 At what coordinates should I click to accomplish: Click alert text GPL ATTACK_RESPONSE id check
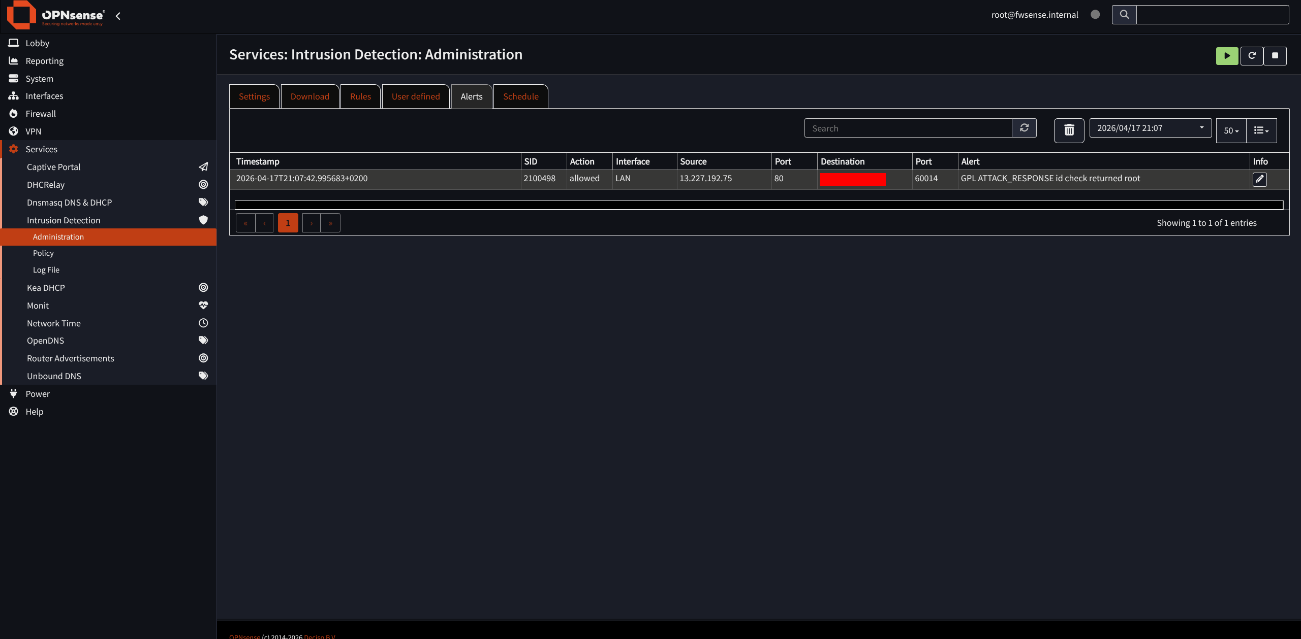pos(1050,178)
